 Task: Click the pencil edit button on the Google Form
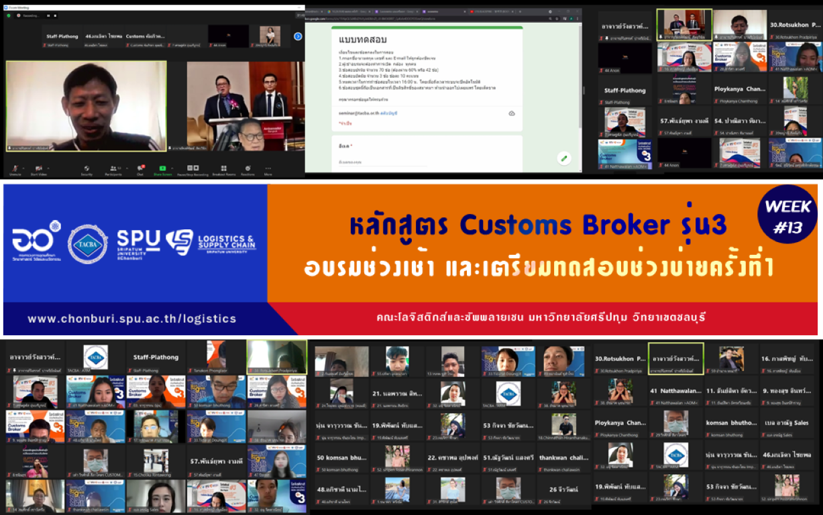(564, 158)
